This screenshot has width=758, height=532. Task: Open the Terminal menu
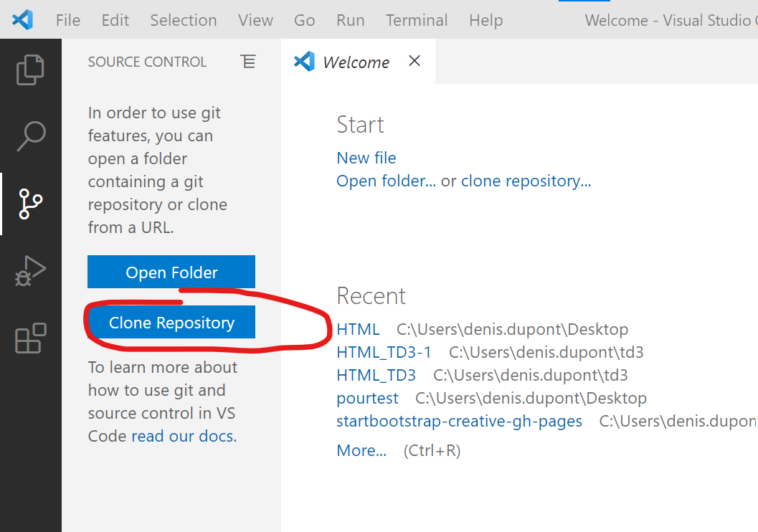pos(417,20)
